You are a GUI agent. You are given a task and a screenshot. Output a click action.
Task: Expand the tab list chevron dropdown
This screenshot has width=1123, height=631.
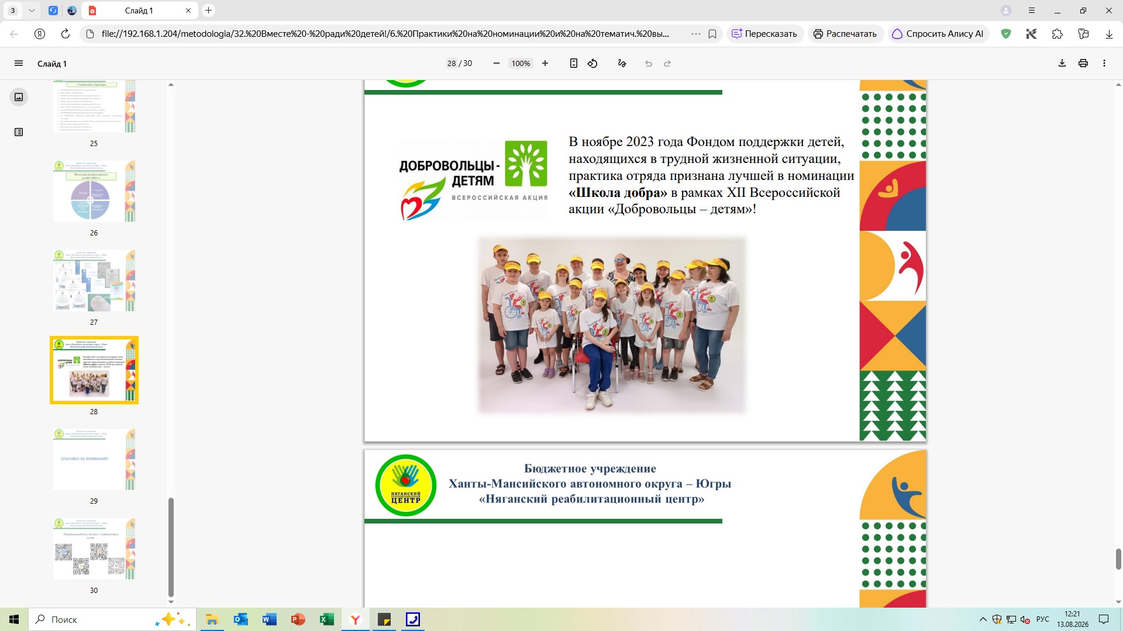click(x=32, y=11)
